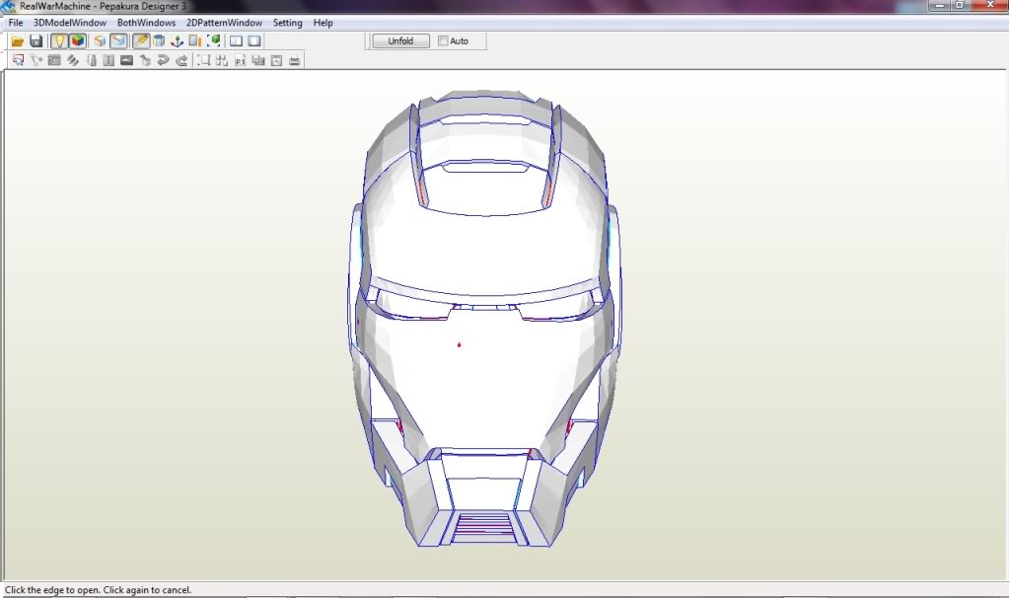Click the anchor axis icon
Viewport: 1009px width, 598px height.
tap(177, 41)
